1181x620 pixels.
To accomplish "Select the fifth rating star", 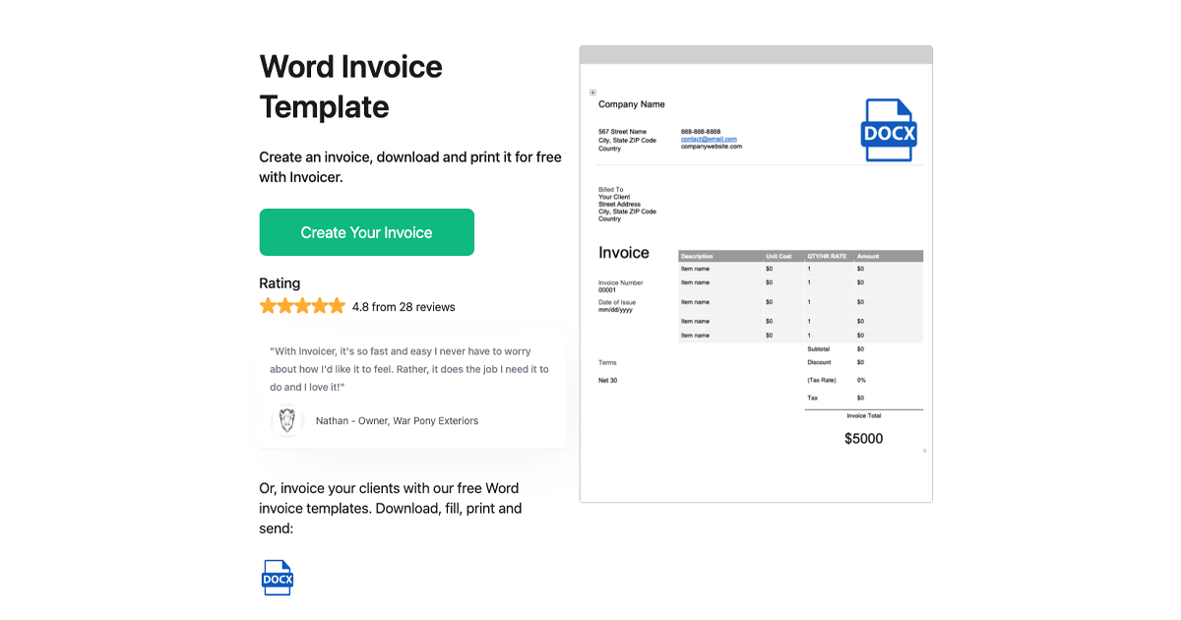I will [336, 305].
